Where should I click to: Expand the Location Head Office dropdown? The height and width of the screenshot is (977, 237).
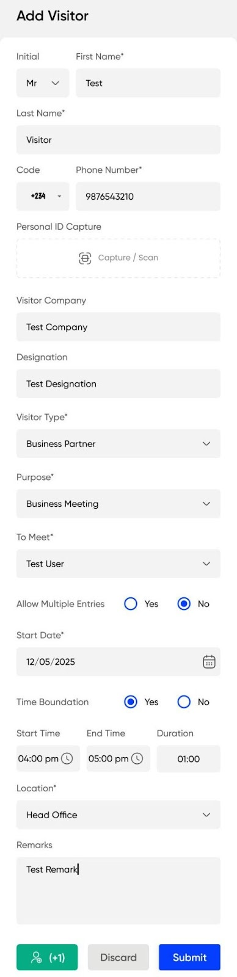(119, 815)
